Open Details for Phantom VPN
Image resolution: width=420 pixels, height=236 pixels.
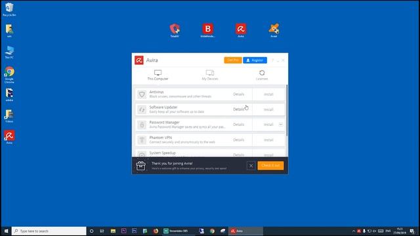tap(238, 140)
